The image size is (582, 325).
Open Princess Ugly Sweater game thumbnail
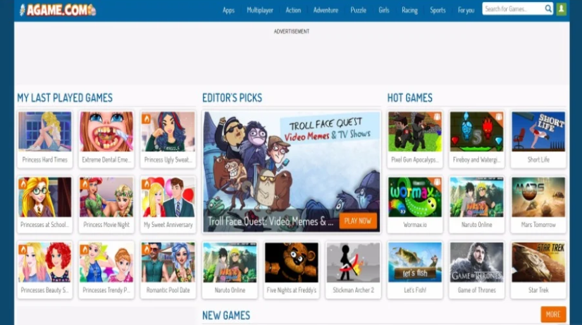168,132
